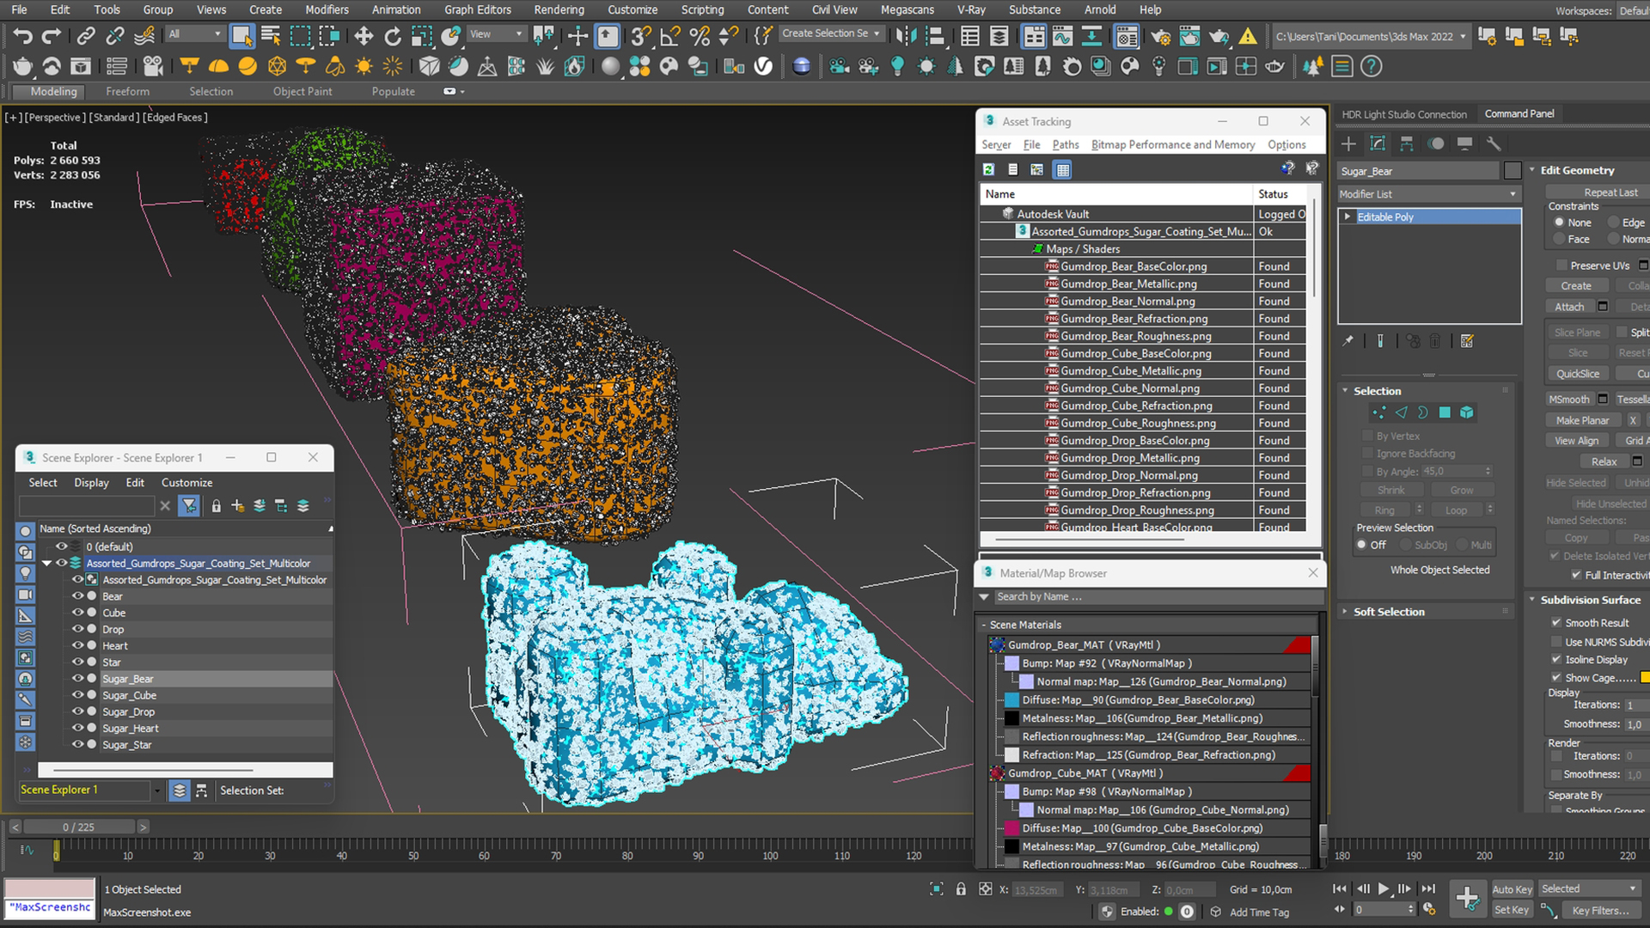The image size is (1650, 928).
Task: Click the Attach button
Action: 1569,307
